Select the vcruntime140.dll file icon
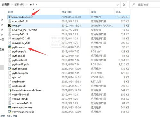 pos(10,103)
